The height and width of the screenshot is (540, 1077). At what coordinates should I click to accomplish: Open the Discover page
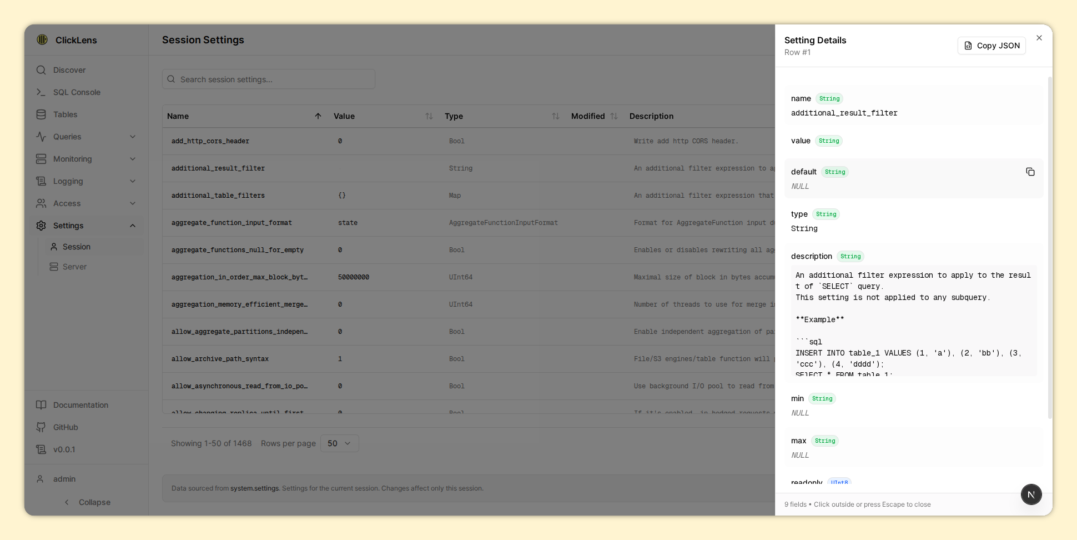[69, 70]
